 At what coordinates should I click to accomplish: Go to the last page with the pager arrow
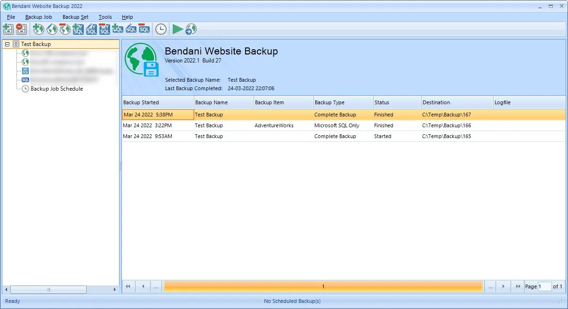[x=518, y=286]
